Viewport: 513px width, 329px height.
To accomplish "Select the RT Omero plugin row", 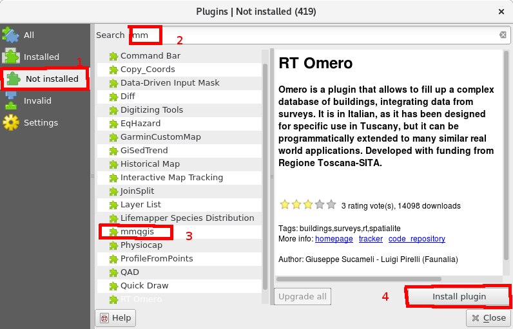I will click(x=179, y=299).
